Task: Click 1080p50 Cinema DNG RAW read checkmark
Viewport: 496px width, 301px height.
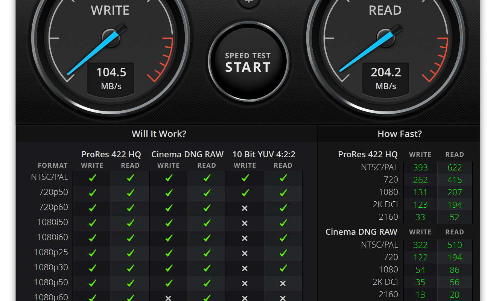Action: (207, 283)
